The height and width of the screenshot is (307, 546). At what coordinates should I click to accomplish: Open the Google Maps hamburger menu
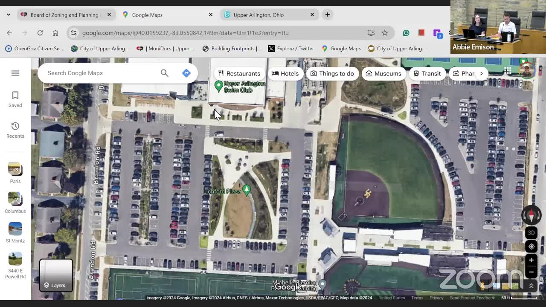point(15,73)
